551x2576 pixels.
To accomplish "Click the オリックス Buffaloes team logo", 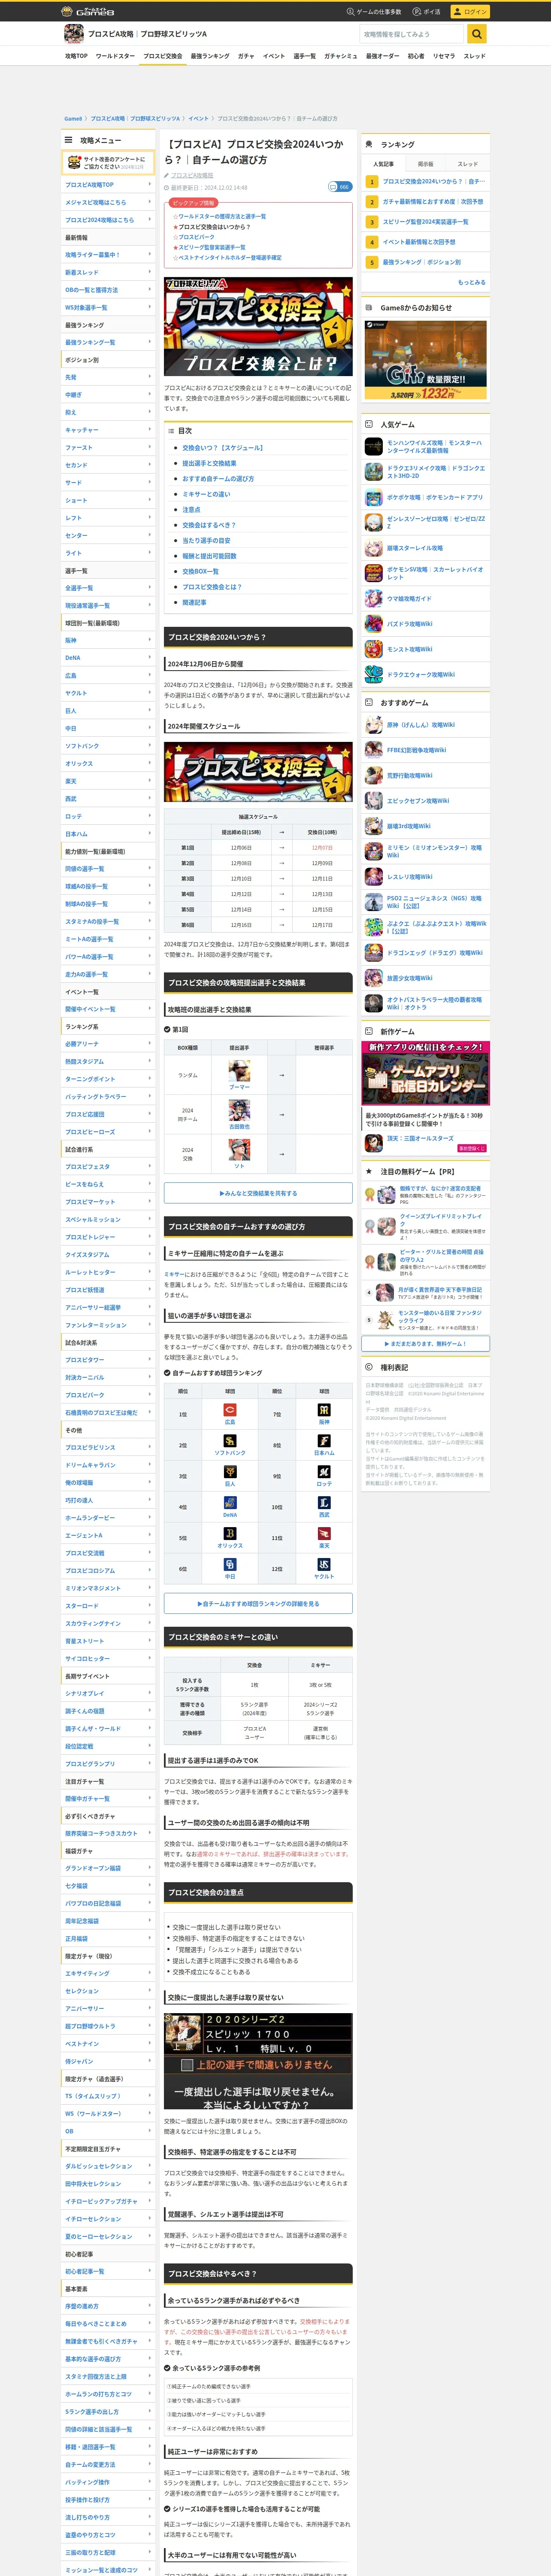I will click(x=230, y=1534).
